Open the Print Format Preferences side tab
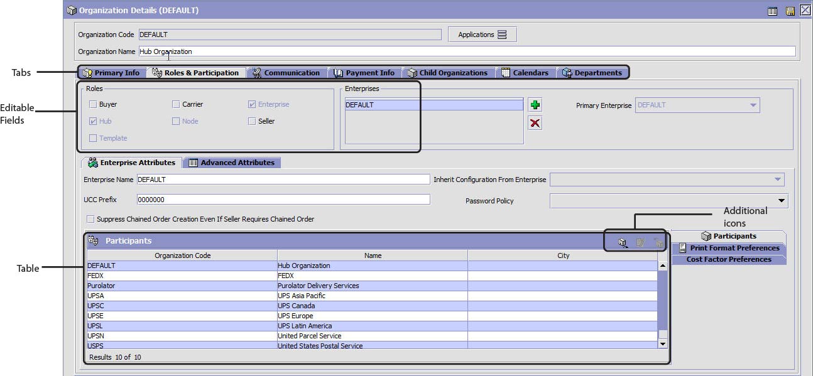This screenshot has height=376, width=813. tap(729, 248)
